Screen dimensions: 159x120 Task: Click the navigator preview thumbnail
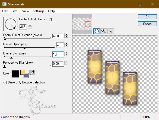pyautogui.click(x=82, y=24)
